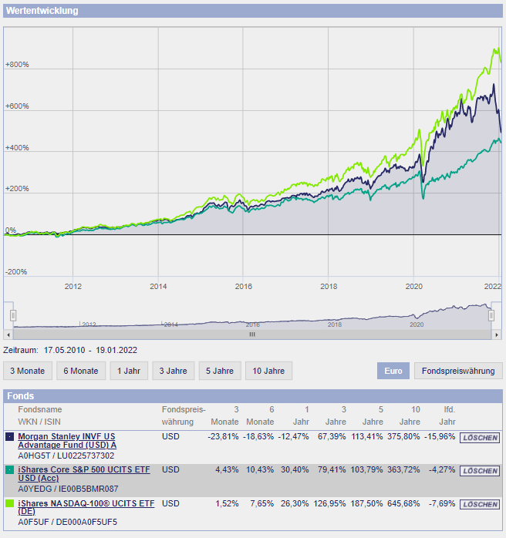Image resolution: width=506 pixels, height=538 pixels.
Task: Show the 5 Jahre performance period
Action: [x=220, y=371]
